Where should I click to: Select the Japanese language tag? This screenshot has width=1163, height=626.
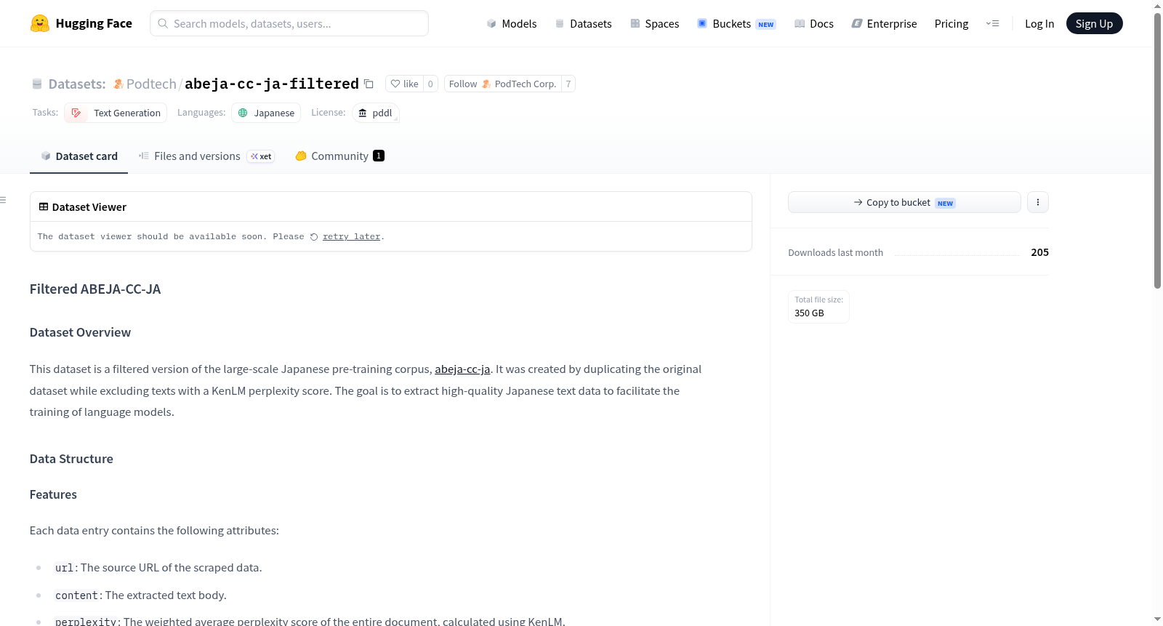[266, 113]
